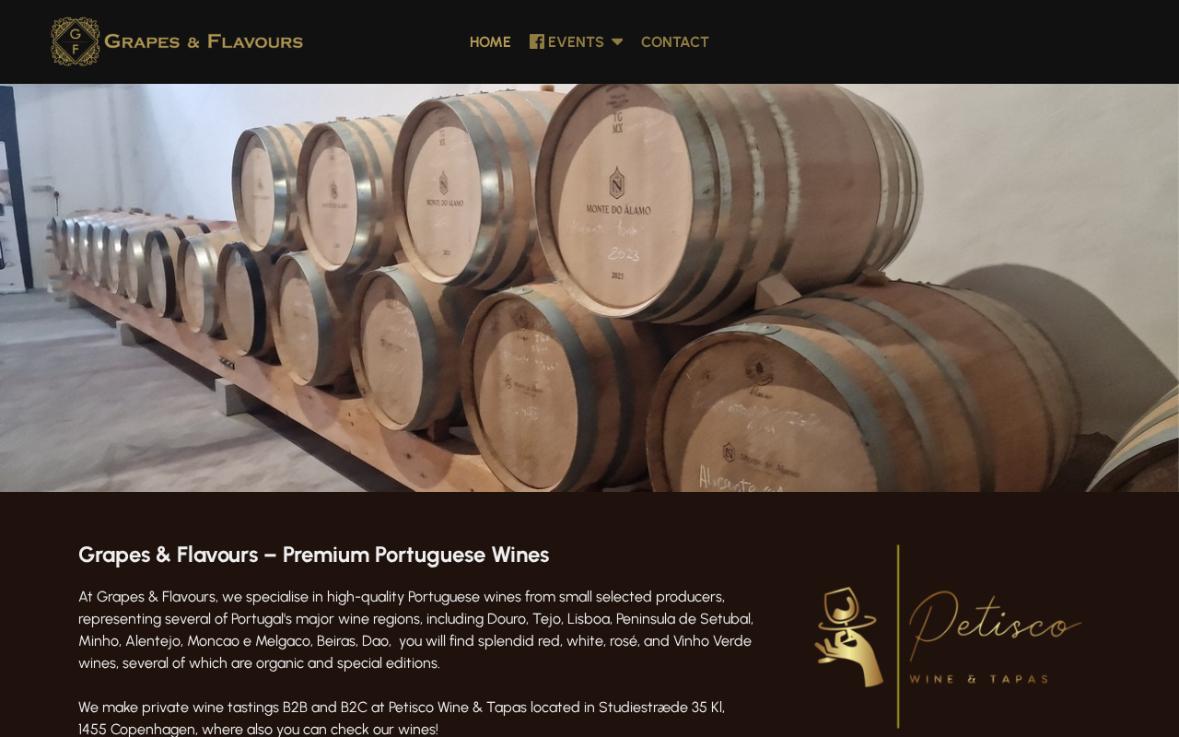Screen dimensions: 1179x737
Task: Click the gold vertical divider in Petisco logo
Action: tap(898, 637)
